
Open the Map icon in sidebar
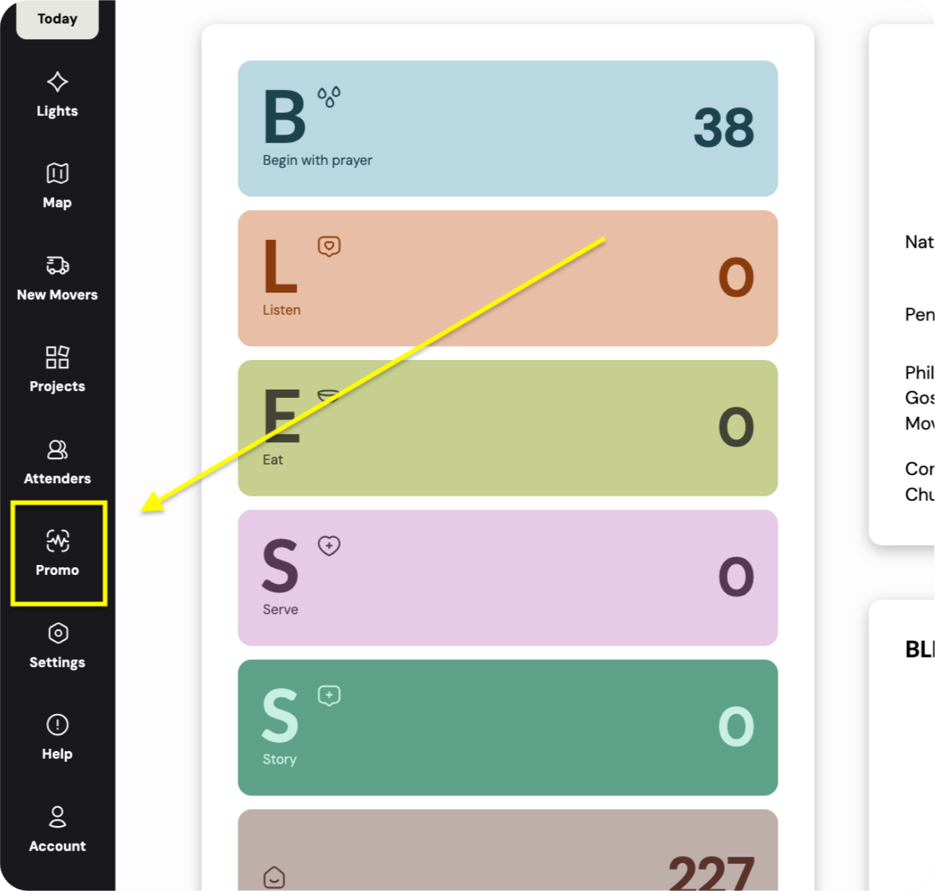coord(57,173)
